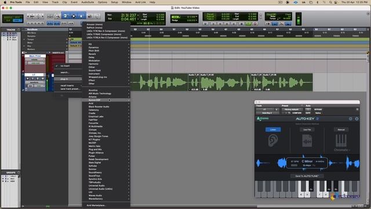This screenshot has width=371, height=209.
Task: Open the plug-in submenu entry
Action: point(68,79)
